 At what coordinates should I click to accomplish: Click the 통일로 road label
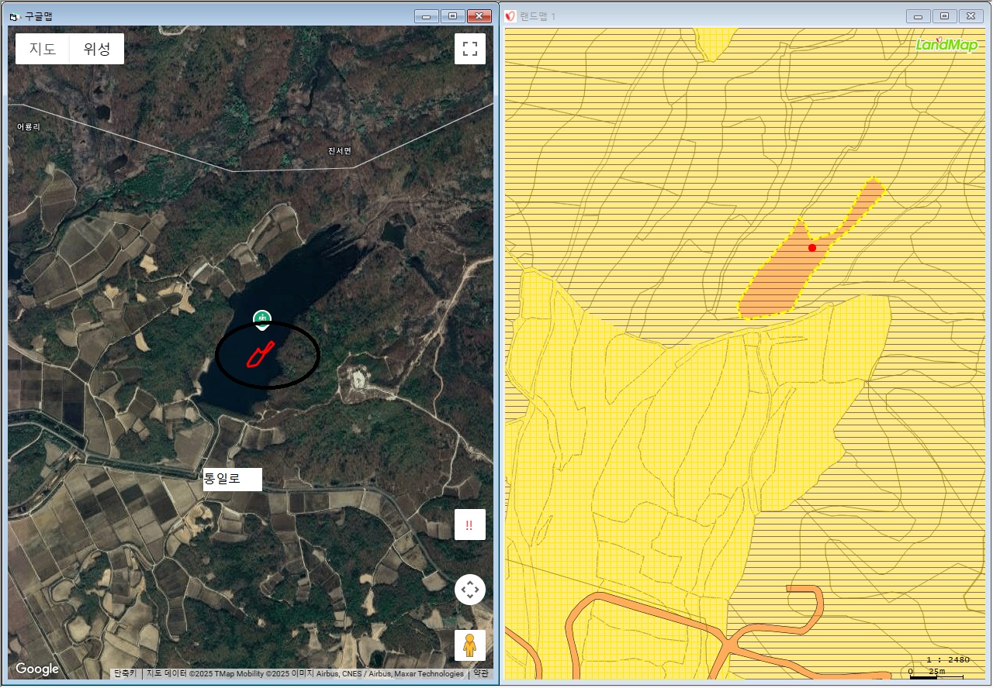click(x=232, y=480)
